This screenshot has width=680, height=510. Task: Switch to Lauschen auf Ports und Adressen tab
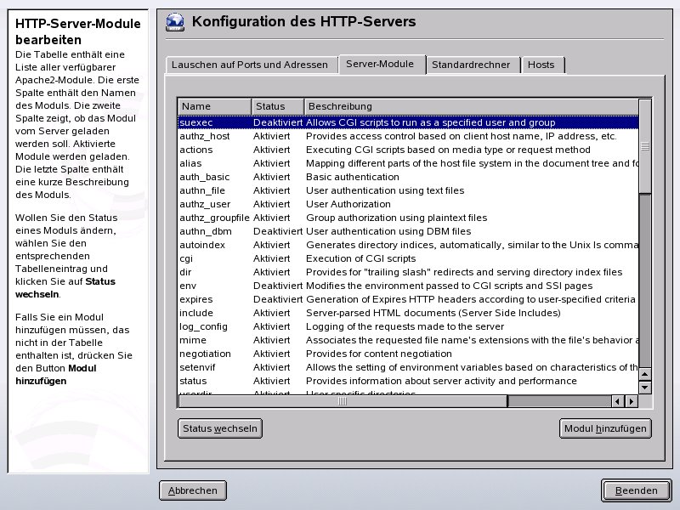pyautogui.click(x=251, y=64)
